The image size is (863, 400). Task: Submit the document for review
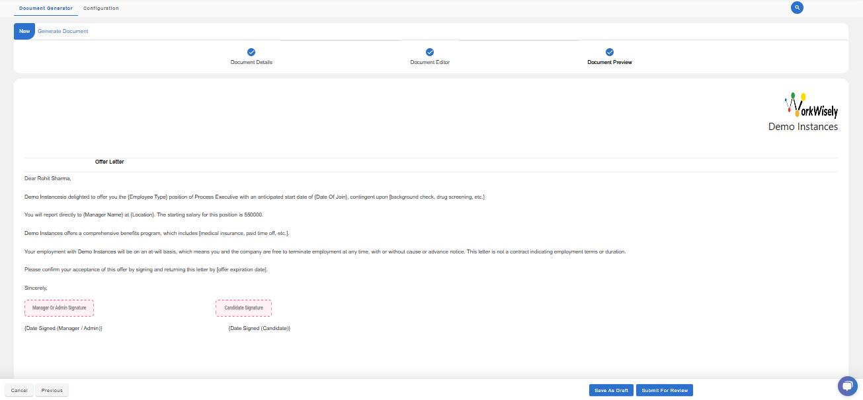(664, 390)
